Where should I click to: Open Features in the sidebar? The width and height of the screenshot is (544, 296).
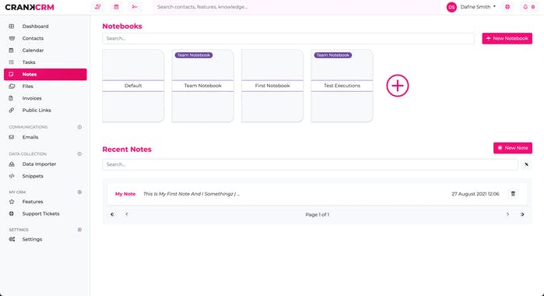[x=45, y=202]
